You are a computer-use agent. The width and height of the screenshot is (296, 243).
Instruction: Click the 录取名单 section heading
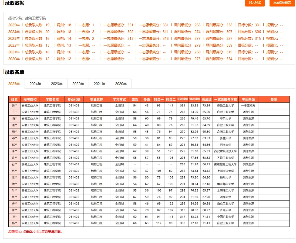[14, 72]
